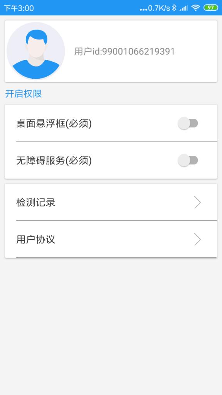The height and width of the screenshot is (395, 222).
Task: Tap the 用户id:99001066219391 text
Action: click(x=124, y=51)
